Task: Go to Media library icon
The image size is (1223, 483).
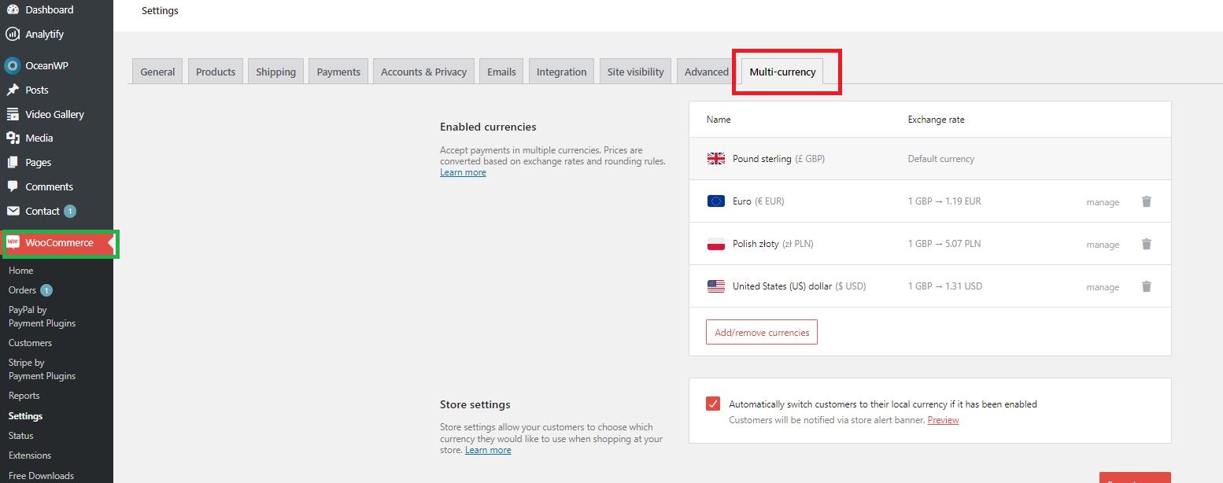Action: (13, 138)
